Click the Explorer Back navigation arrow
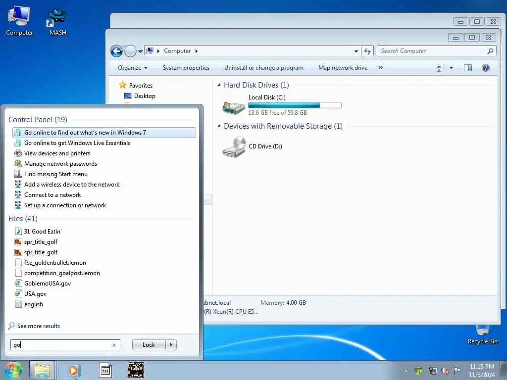This screenshot has width=507, height=380. [116, 51]
